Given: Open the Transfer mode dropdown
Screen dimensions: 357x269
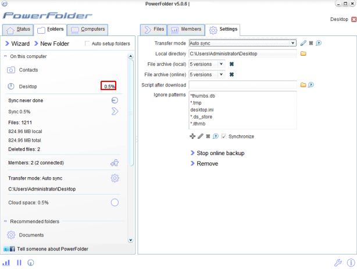Looking at the screenshot, I should (x=242, y=43).
